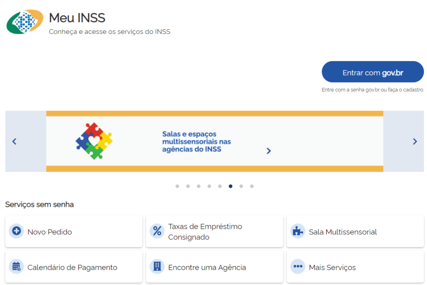Select the fifth carousel dot
The width and height of the screenshot is (427, 285).
[220, 186]
